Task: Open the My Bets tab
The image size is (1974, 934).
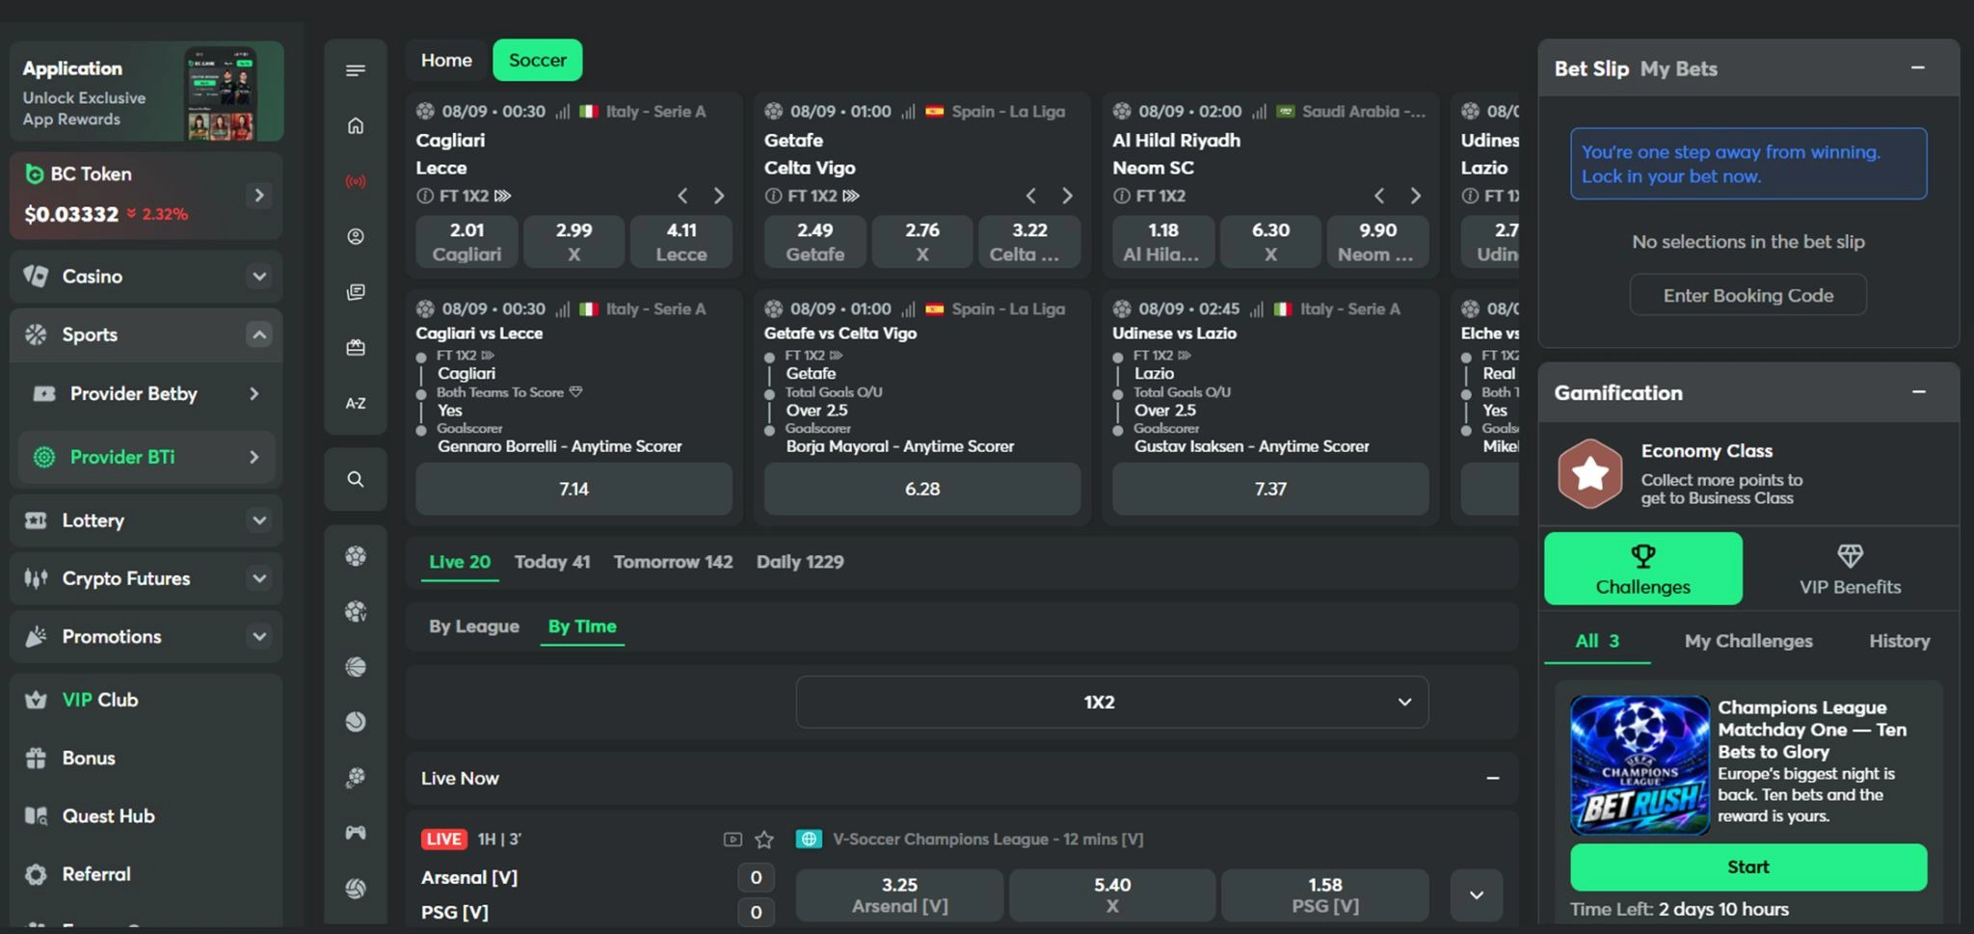Action: coord(1679,68)
